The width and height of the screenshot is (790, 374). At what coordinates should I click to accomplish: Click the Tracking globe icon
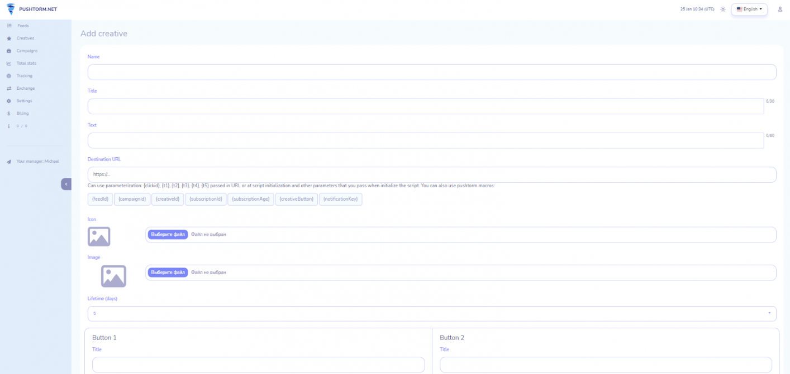point(9,76)
